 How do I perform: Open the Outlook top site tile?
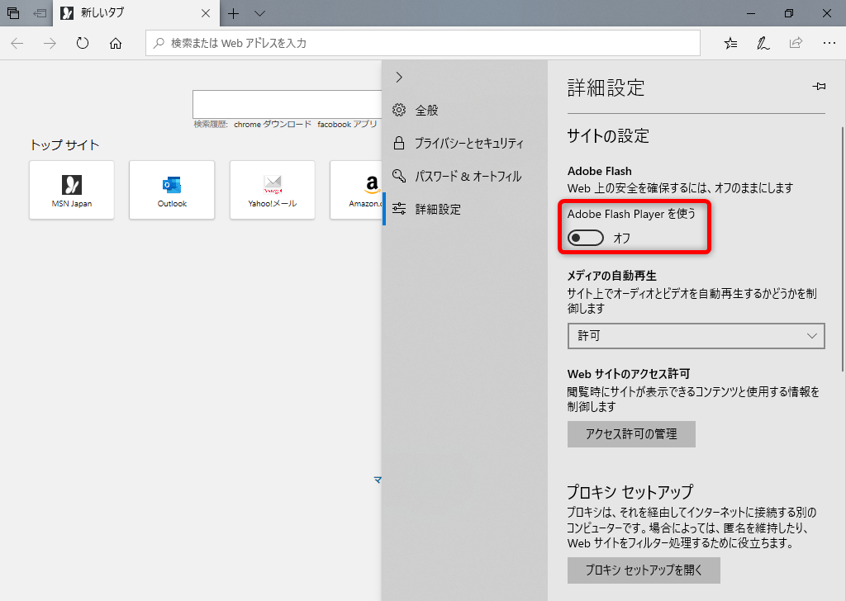click(172, 190)
